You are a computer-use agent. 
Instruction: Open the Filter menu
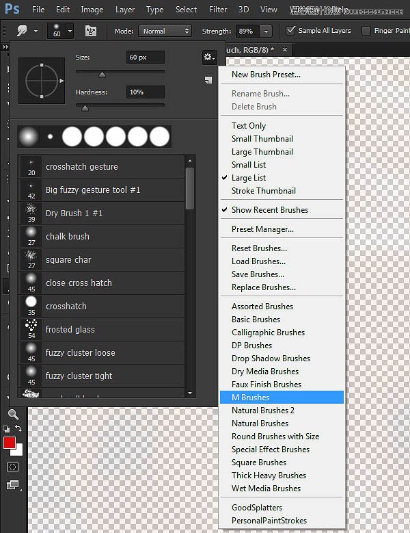point(218,10)
